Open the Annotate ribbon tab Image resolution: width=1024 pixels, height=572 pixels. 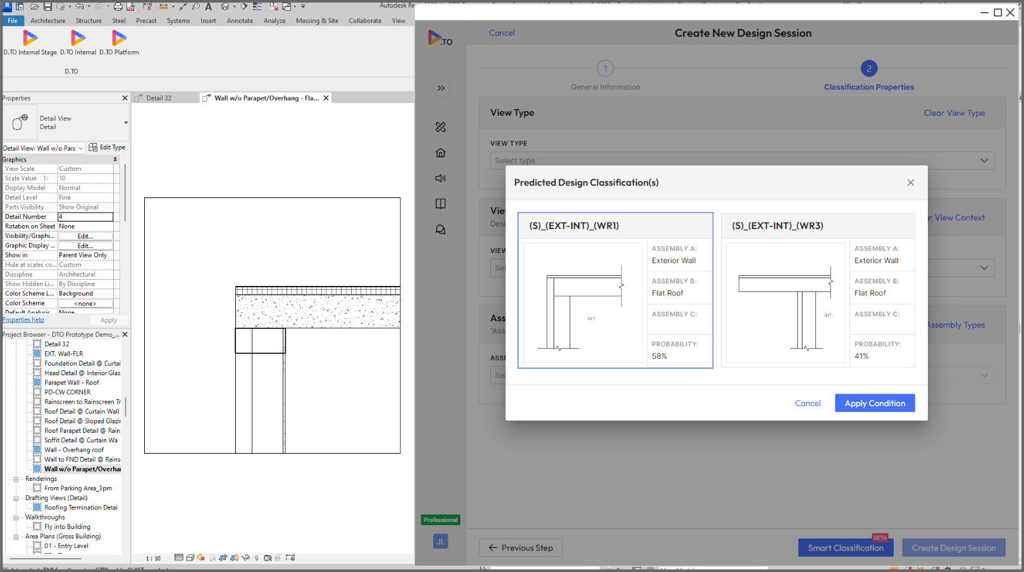[x=240, y=21]
